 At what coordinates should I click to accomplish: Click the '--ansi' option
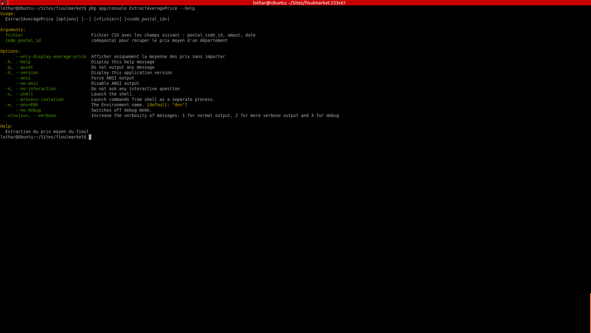[23, 78]
